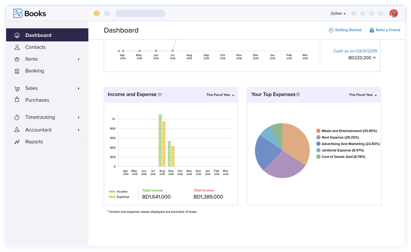Expand the Accountant submenu arrow
The image size is (411, 252).
point(79,130)
